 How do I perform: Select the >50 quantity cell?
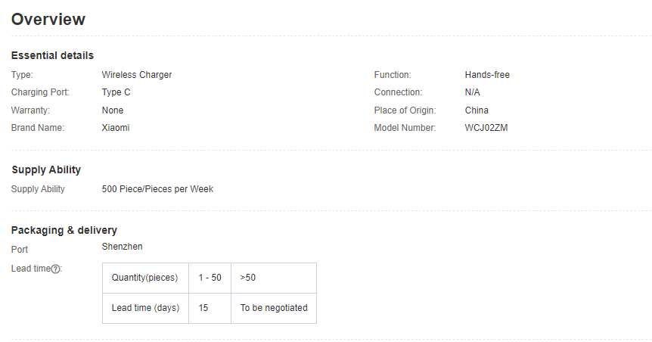pyautogui.click(x=274, y=278)
